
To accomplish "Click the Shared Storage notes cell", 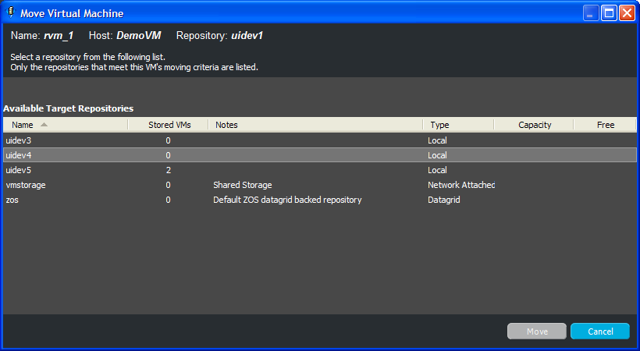I will point(243,185).
